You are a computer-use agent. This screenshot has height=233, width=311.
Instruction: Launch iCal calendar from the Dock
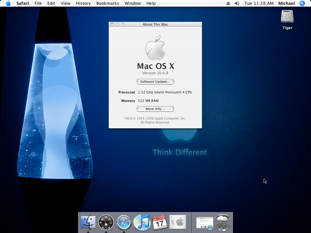160,223
